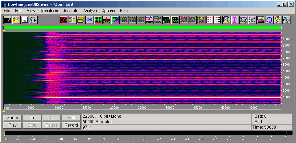The height and width of the screenshot is (143, 296).
Task: Open a file with the folder icon
Action: pos(16,20)
